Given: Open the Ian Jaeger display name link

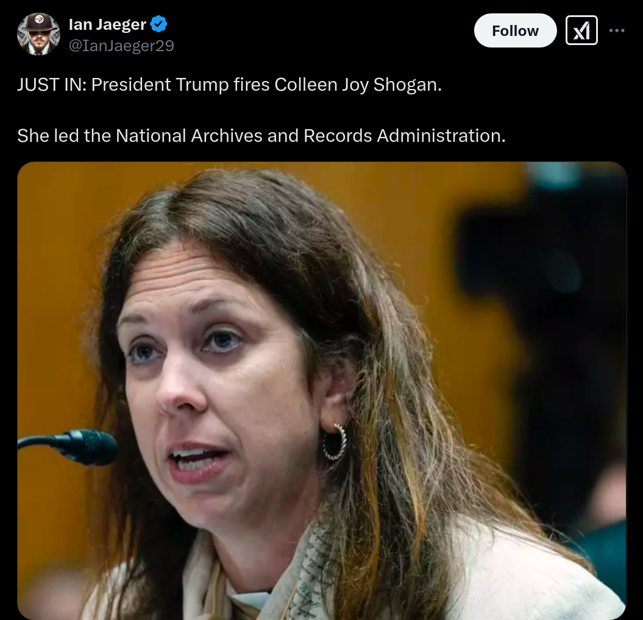Looking at the screenshot, I should pyautogui.click(x=107, y=24).
